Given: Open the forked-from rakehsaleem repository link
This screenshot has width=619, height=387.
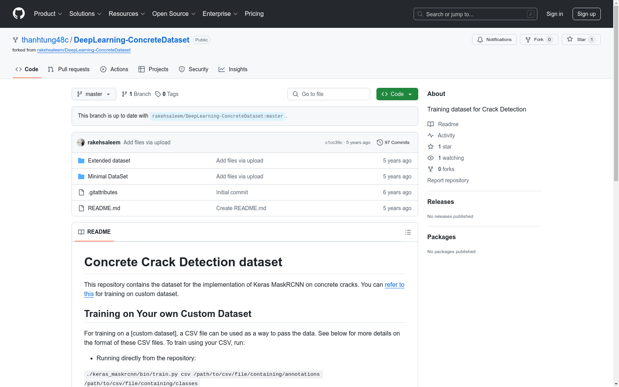Looking at the screenshot, I should tap(84, 50).
